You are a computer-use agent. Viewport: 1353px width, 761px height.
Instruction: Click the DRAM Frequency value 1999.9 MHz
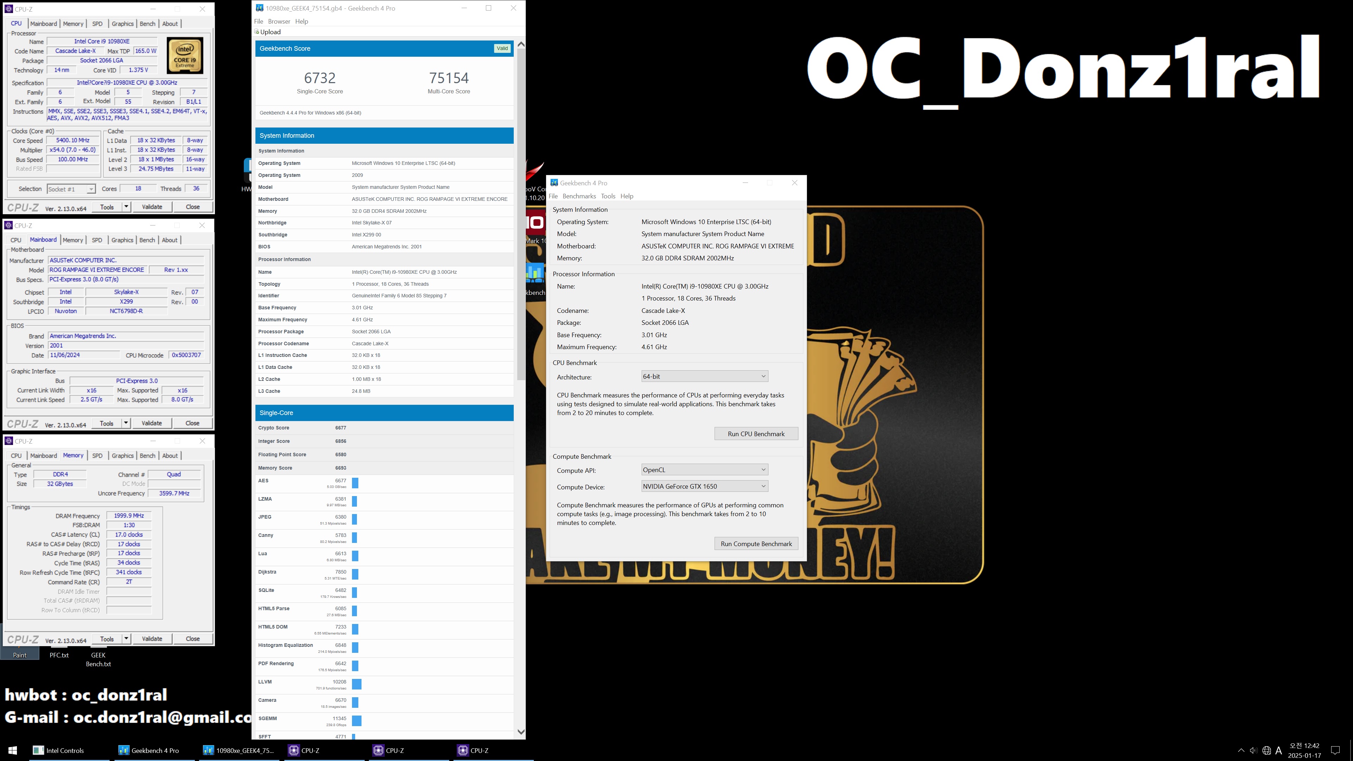[x=129, y=516]
